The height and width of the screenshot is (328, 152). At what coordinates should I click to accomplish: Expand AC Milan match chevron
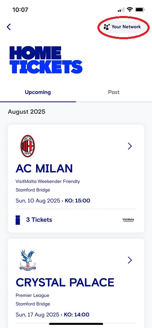click(130, 146)
